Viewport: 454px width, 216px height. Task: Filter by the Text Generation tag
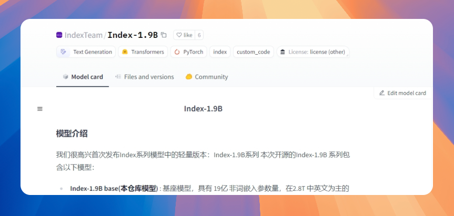tap(86, 52)
